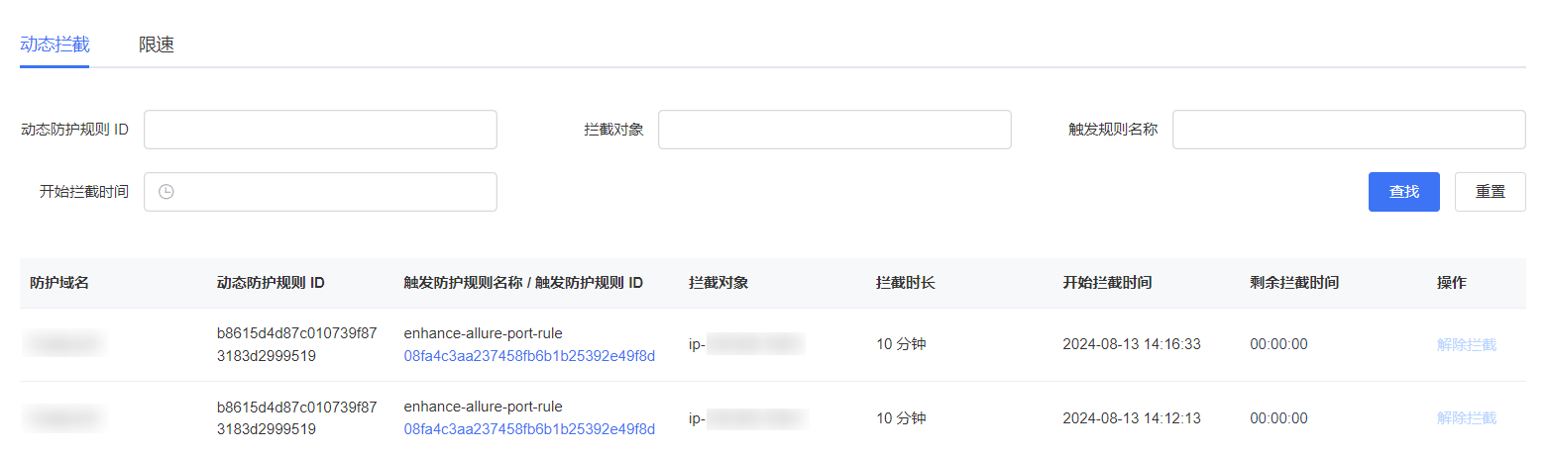1548x455 pixels.
Task: Click 解除拦截 in the first row
Action: (x=1466, y=344)
